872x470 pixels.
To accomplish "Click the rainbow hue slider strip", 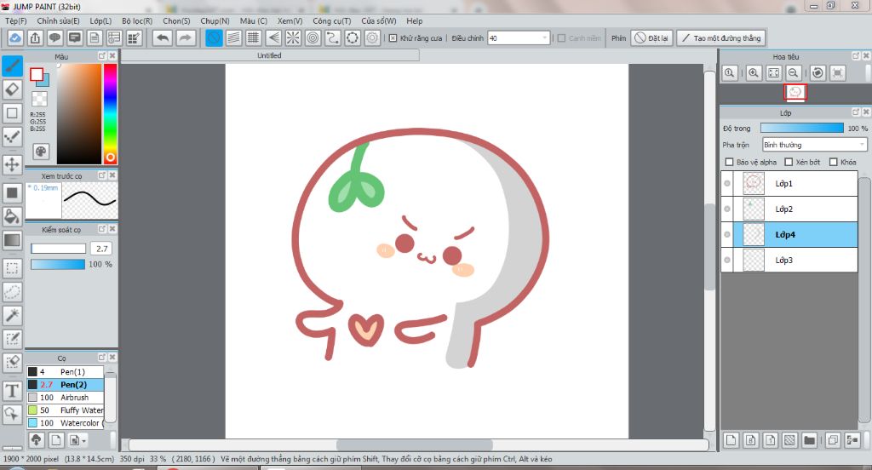I will click(x=110, y=113).
